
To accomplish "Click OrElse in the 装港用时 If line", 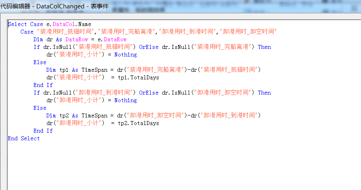I will point(149,47).
